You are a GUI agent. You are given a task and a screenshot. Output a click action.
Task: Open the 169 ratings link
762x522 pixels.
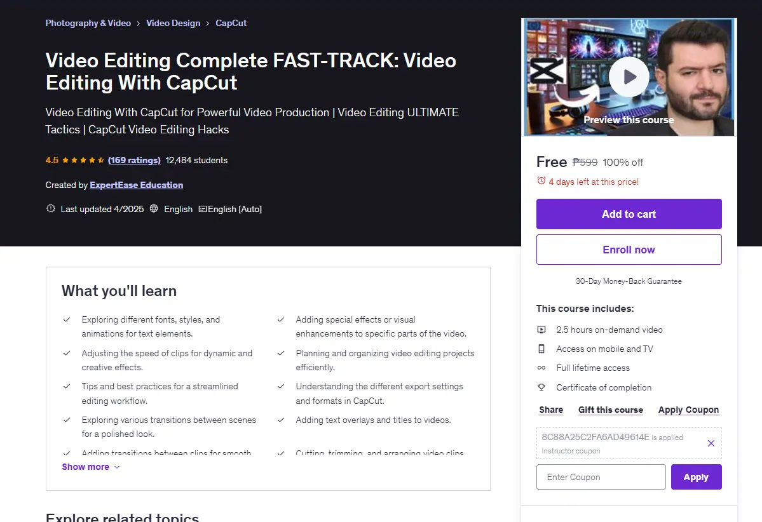point(134,160)
